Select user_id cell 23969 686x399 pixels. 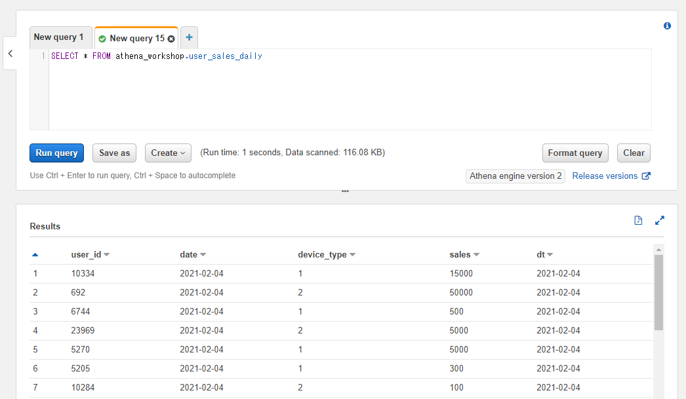pos(83,330)
